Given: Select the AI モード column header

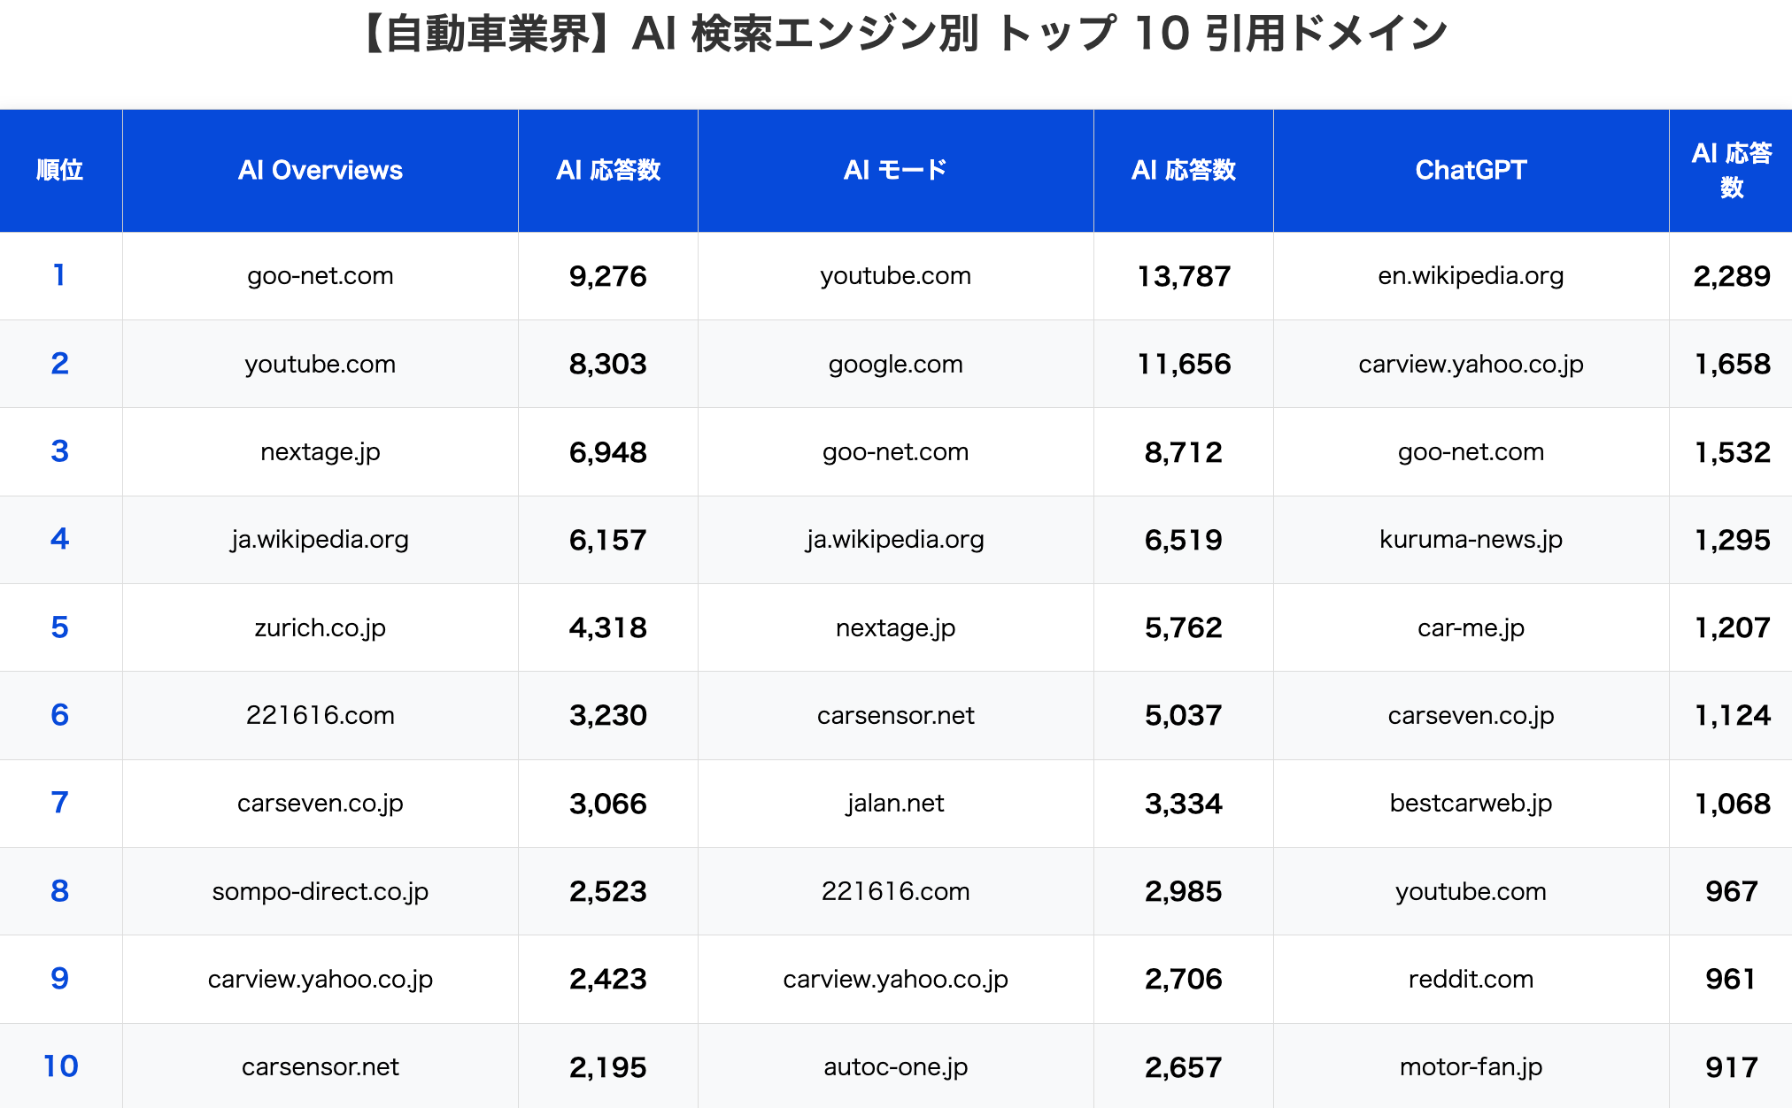Looking at the screenshot, I should [x=895, y=170].
